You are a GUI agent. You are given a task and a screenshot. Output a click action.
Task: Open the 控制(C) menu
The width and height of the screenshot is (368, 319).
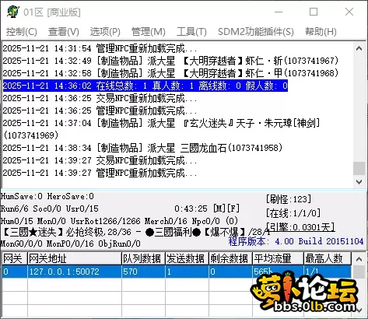coord(22,32)
